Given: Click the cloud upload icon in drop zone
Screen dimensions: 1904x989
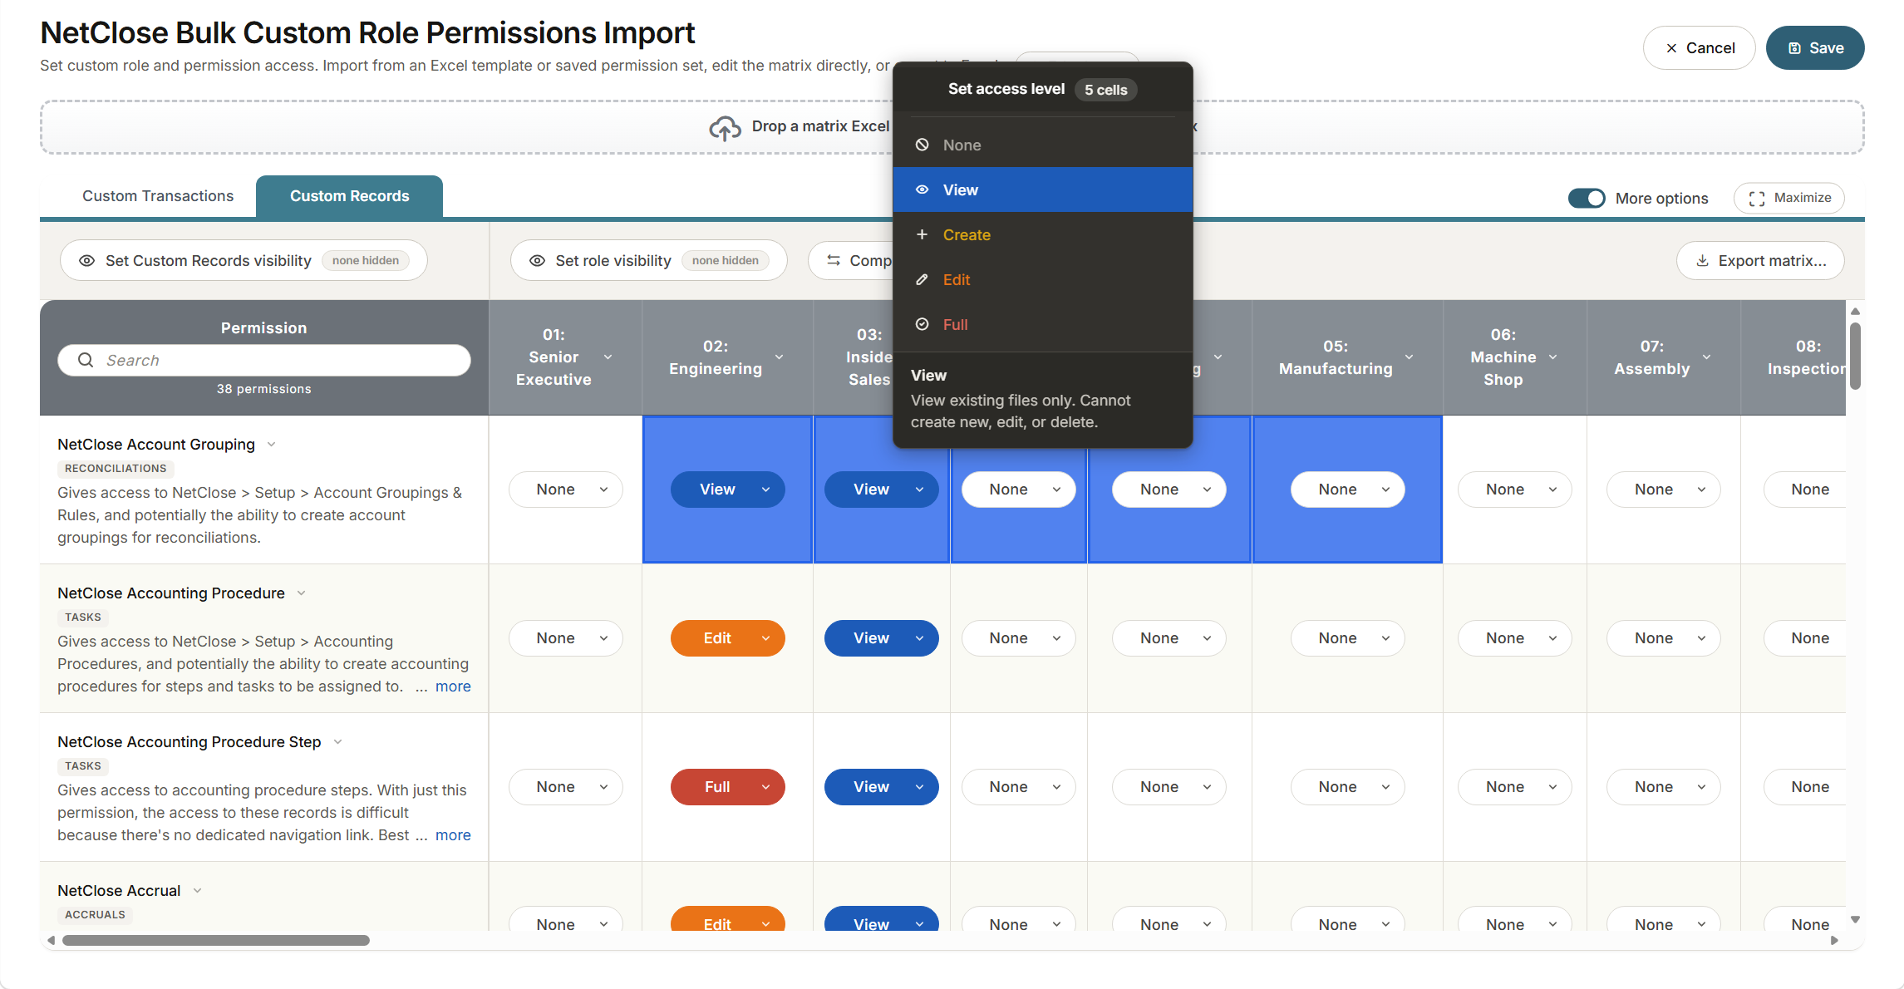Looking at the screenshot, I should point(725,127).
